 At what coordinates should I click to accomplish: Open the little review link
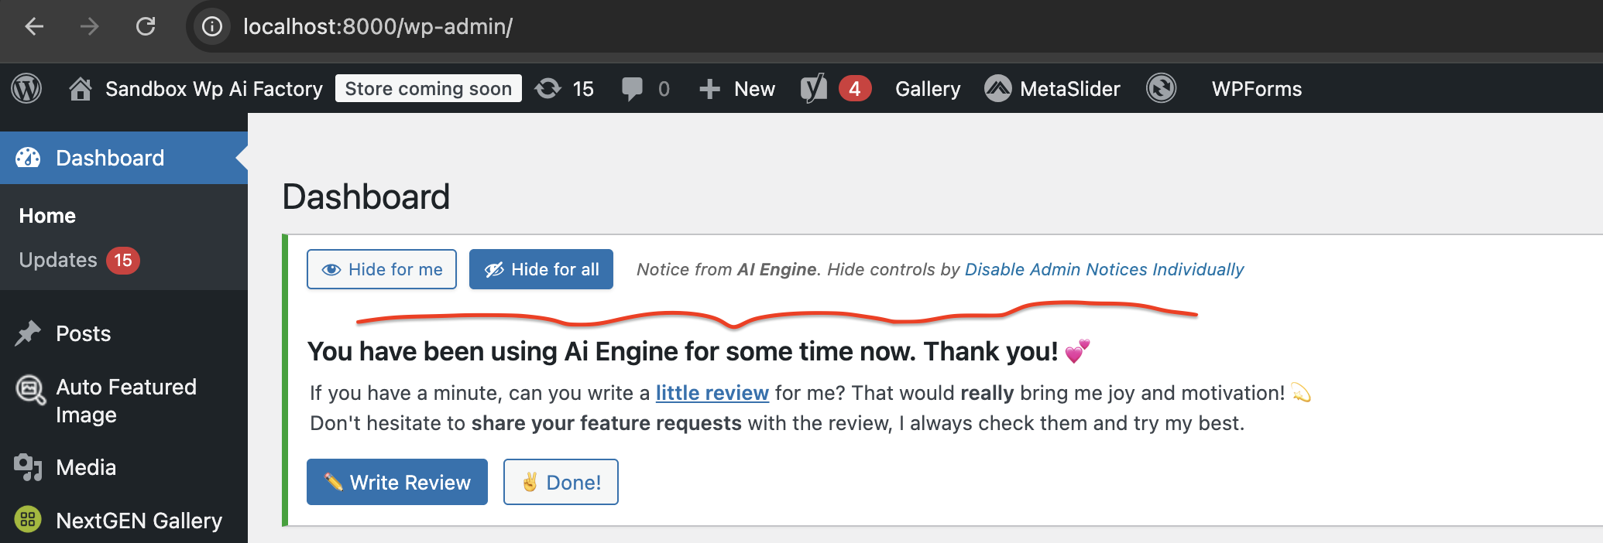[712, 393]
